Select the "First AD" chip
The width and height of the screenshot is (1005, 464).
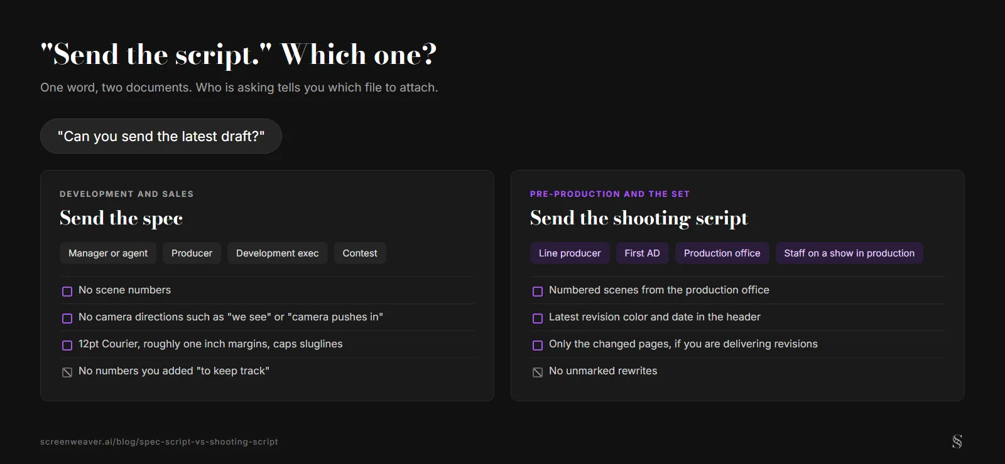point(642,253)
